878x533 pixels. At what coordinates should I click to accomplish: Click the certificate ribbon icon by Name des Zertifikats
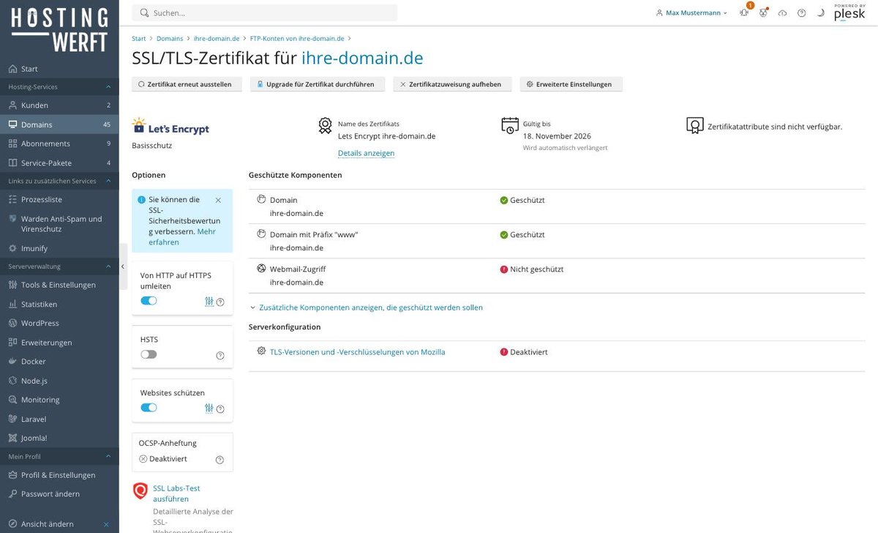coord(325,125)
